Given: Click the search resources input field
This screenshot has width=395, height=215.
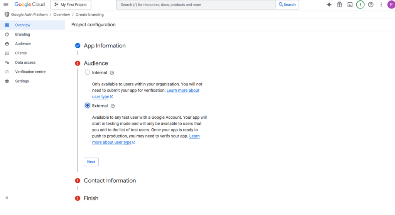Looking at the screenshot, I should click(x=196, y=5).
